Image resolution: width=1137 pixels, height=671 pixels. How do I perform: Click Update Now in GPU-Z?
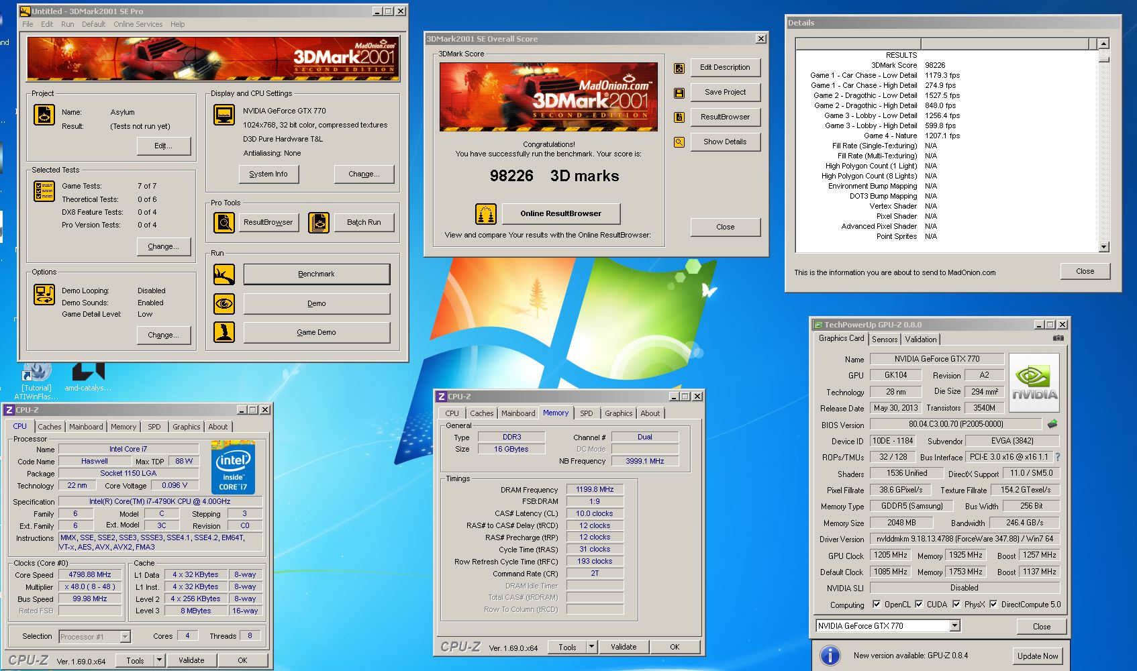tap(1037, 656)
